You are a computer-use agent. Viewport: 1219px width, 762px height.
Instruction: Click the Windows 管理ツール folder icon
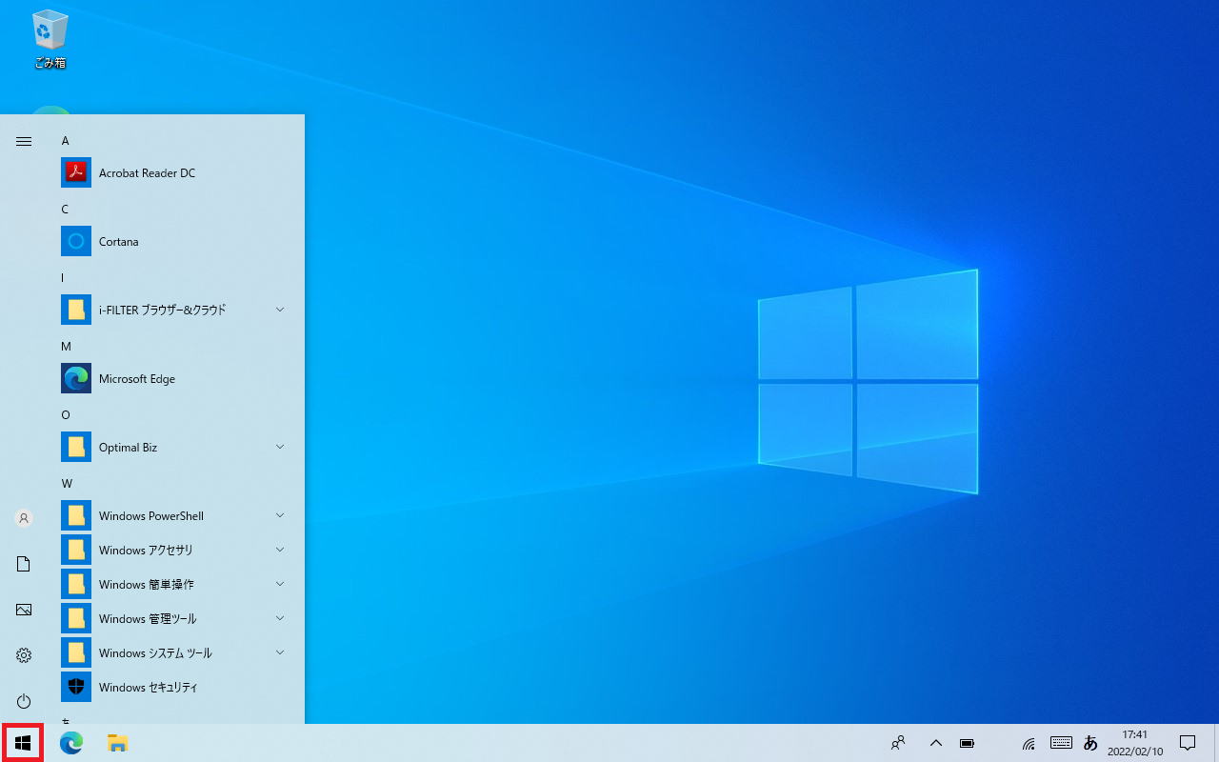point(76,619)
